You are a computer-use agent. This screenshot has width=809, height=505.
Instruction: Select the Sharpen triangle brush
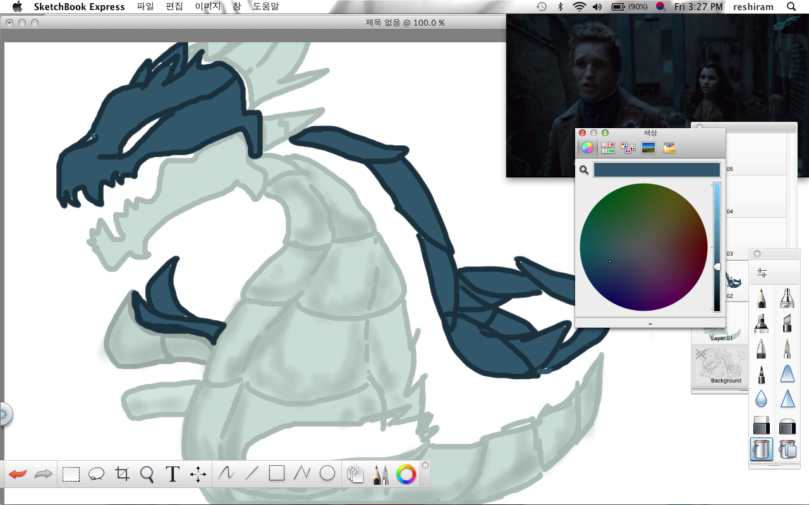787,399
